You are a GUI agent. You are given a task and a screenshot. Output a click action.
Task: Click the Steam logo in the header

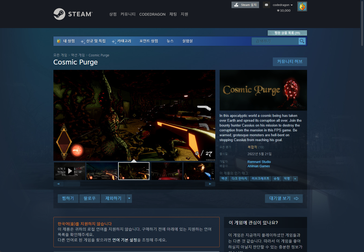coord(73,14)
